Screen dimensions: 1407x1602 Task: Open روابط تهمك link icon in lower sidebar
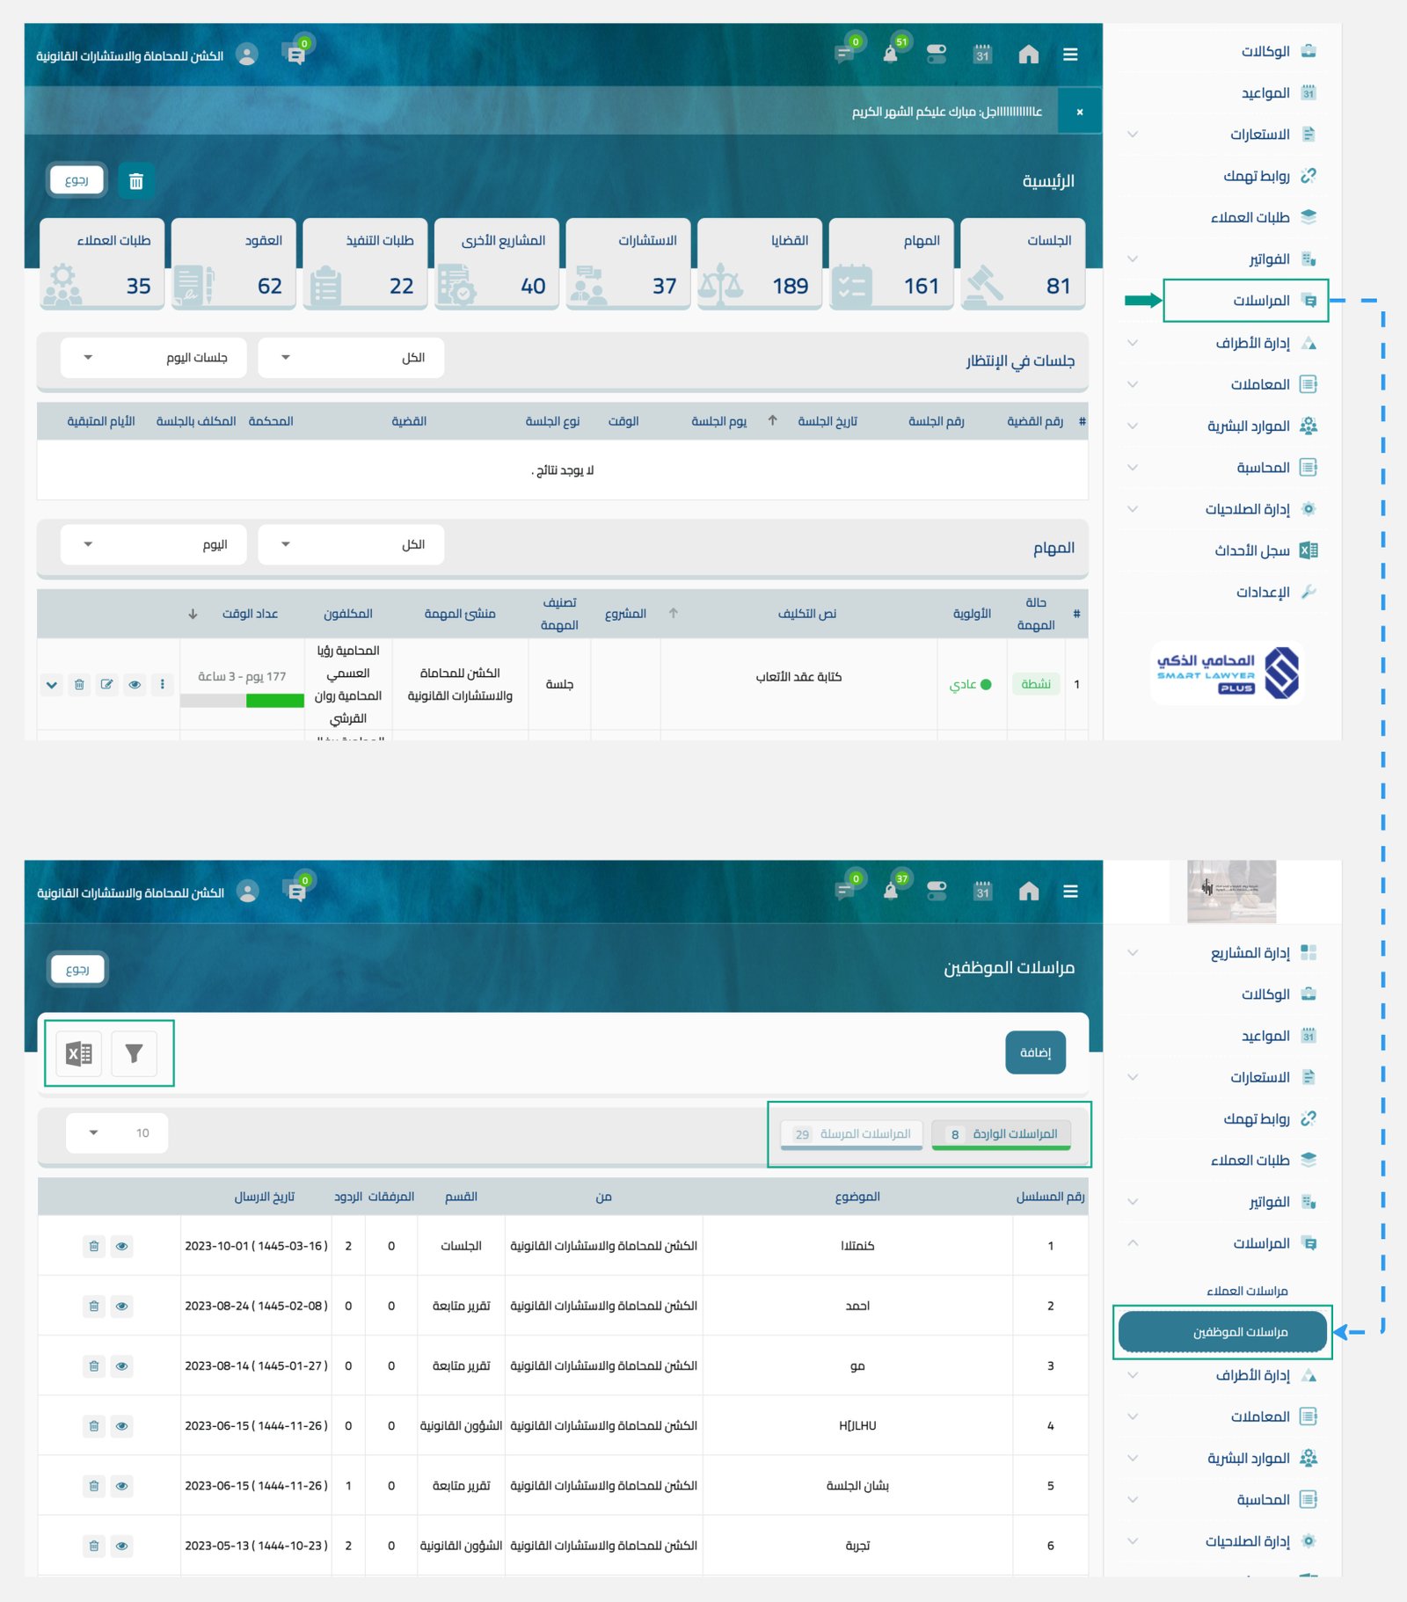click(1309, 1118)
